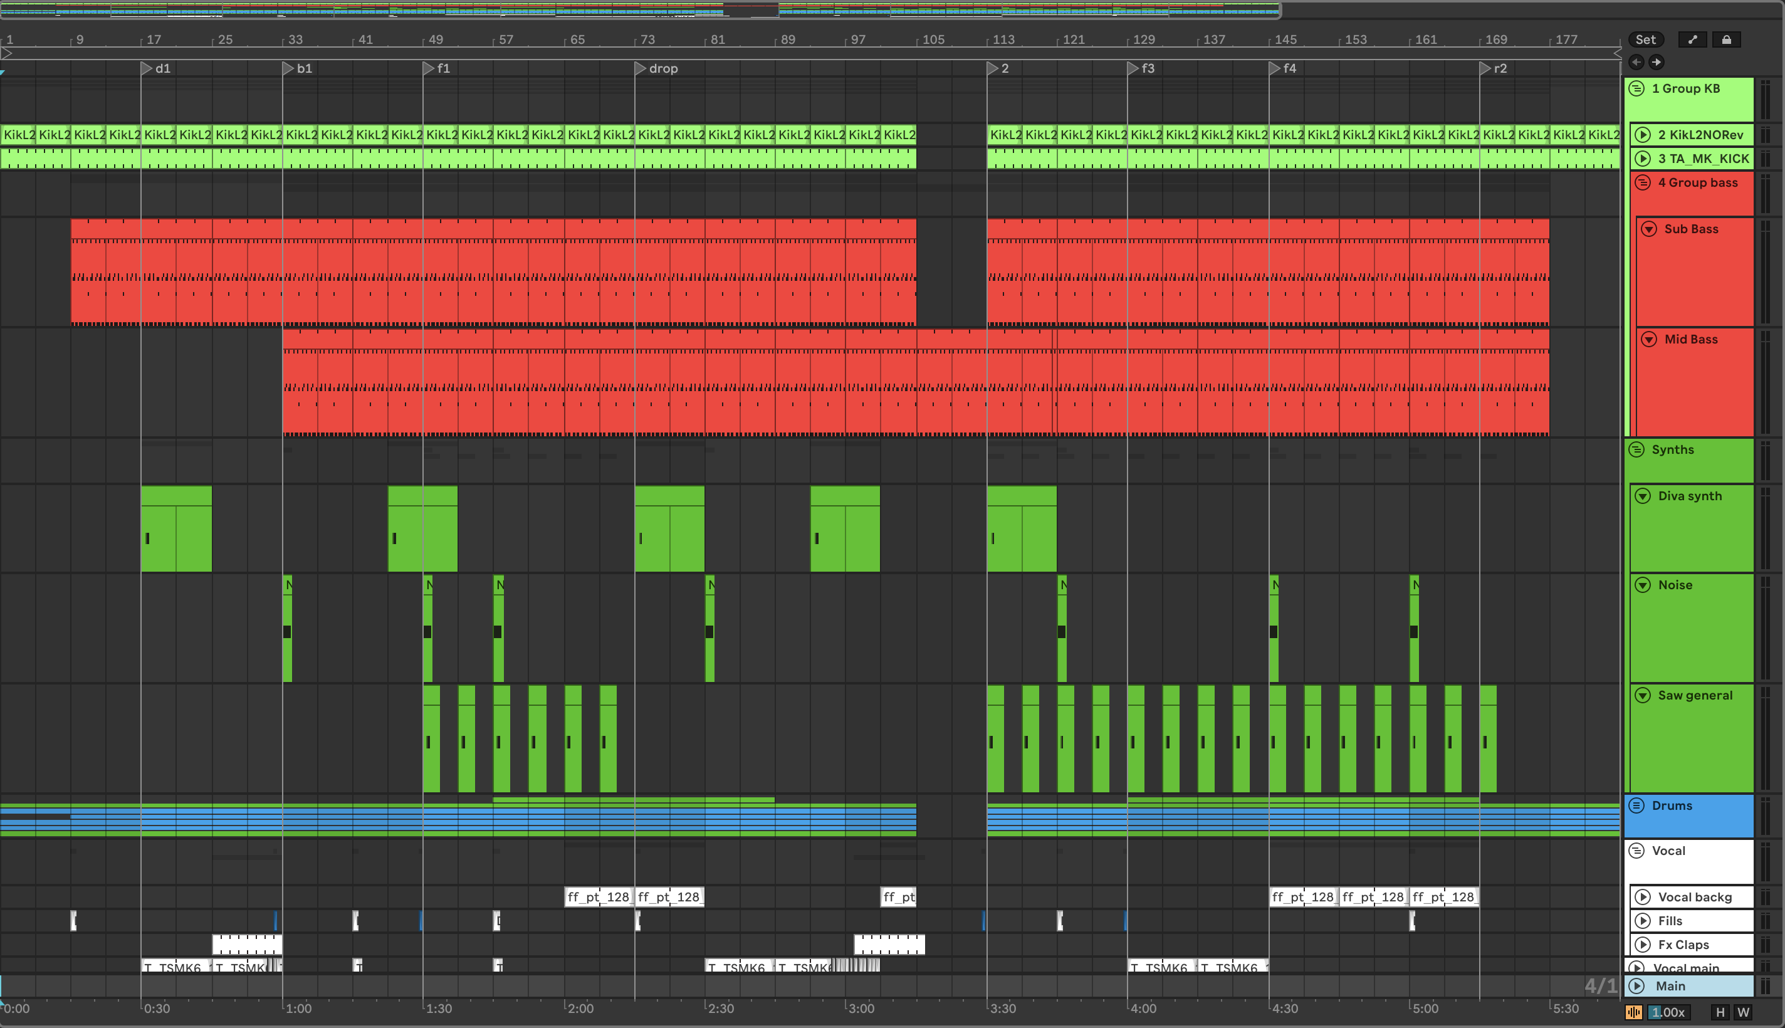Toggle the orange waveform zoom button
The image size is (1785, 1028).
pos(1633,1012)
